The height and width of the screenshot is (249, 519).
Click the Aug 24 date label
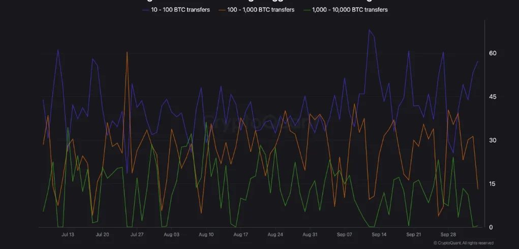[276, 235]
